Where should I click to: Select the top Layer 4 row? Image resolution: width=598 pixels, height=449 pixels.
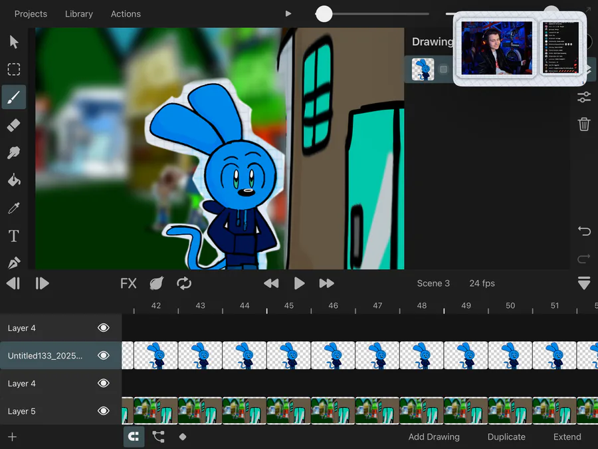[x=61, y=327]
